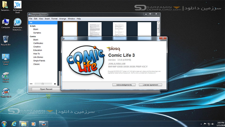The width and height of the screenshot is (225, 127).
Task: Click the Template Chooser title bar icon
Action: click(x=30, y=15)
